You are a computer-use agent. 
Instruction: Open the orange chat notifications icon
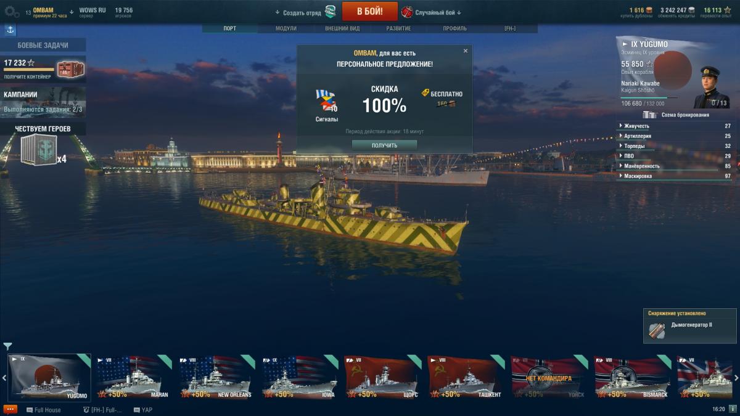click(10, 409)
